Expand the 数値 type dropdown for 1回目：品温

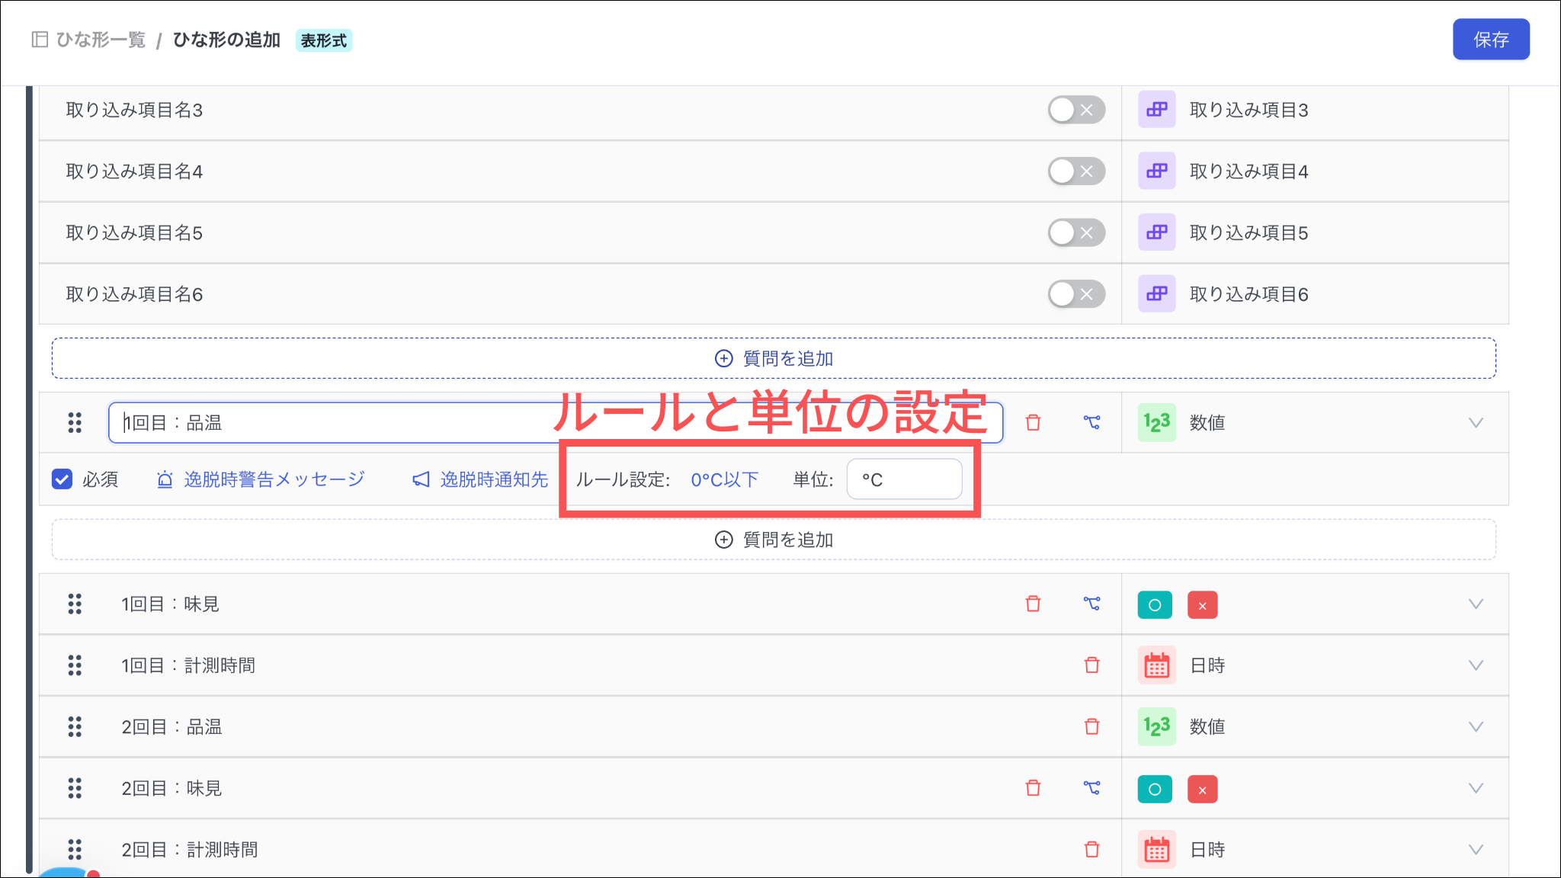[1476, 423]
